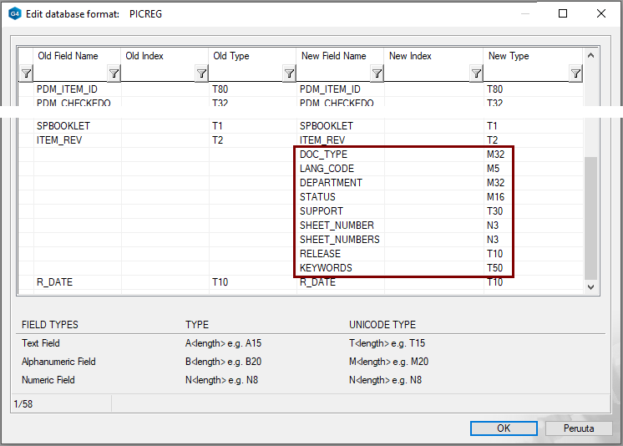Click the leftmost row-selector filter icon
Screen dimensions: 623x446
click(x=25, y=73)
